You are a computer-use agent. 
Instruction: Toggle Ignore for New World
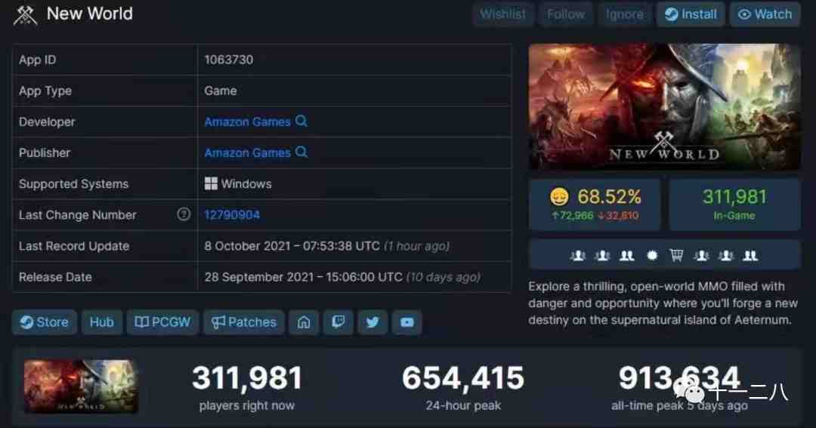tap(625, 14)
